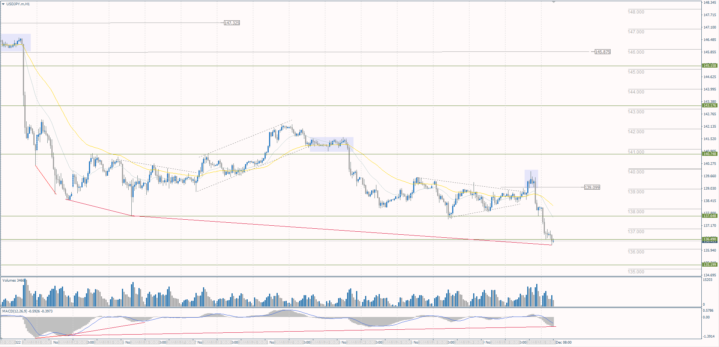Click the 137.648 level tag on price axis
719x347 pixels.
[710, 216]
